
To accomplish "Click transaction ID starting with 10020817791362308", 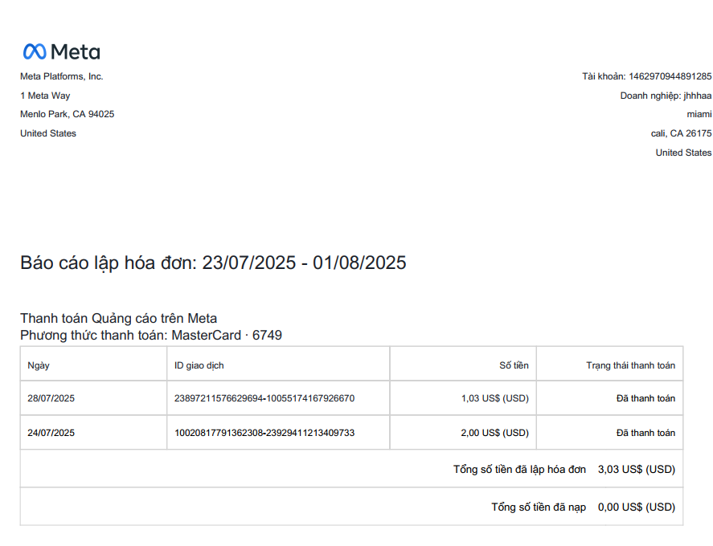I will click(x=264, y=433).
